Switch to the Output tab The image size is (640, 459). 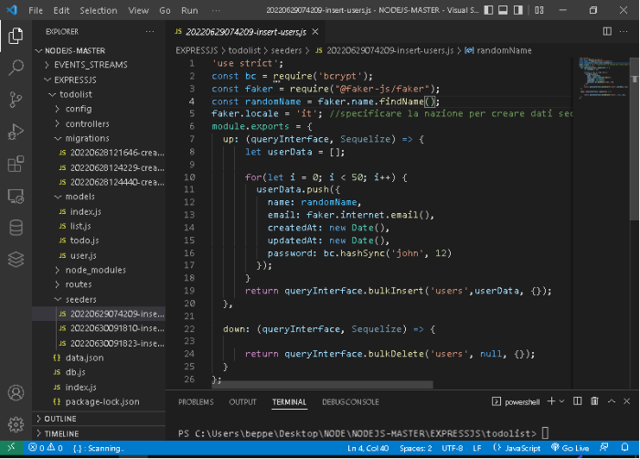[243, 402]
